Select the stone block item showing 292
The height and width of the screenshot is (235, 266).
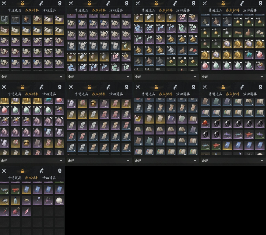(5, 19)
